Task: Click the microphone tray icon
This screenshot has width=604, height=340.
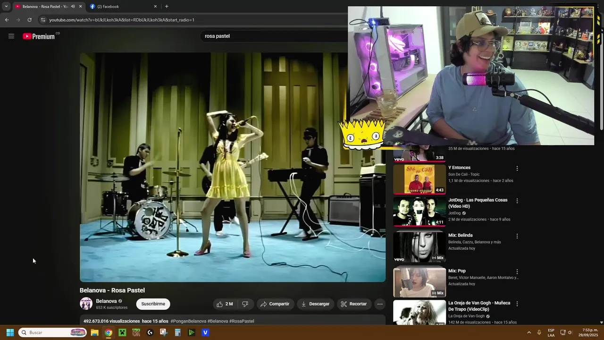Action: [539, 332]
